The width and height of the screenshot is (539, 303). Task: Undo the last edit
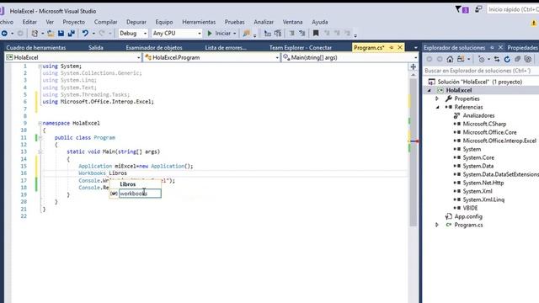[x=85, y=34]
